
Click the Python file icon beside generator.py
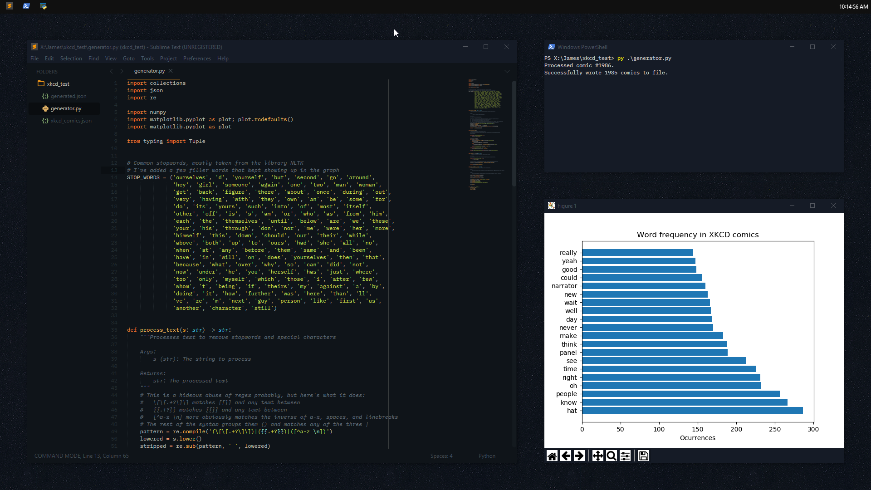click(x=45, y=108)
